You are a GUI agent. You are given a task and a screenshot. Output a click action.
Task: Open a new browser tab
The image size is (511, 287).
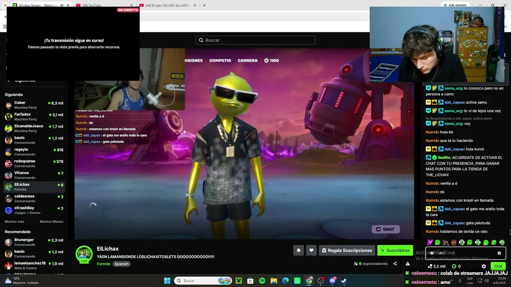pyautogui.click(x=204, y=5)
